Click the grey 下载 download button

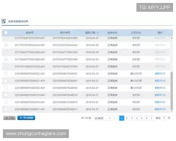(9, 118)
